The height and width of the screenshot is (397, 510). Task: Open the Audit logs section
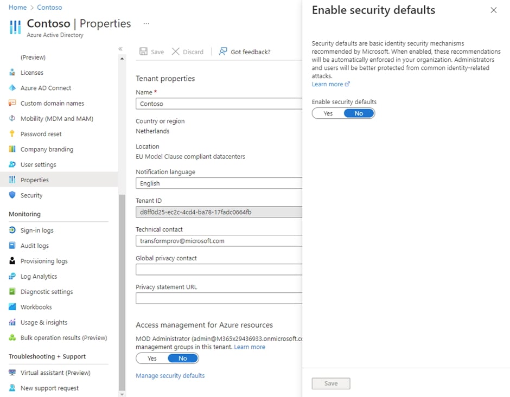(x=34, y=245)
